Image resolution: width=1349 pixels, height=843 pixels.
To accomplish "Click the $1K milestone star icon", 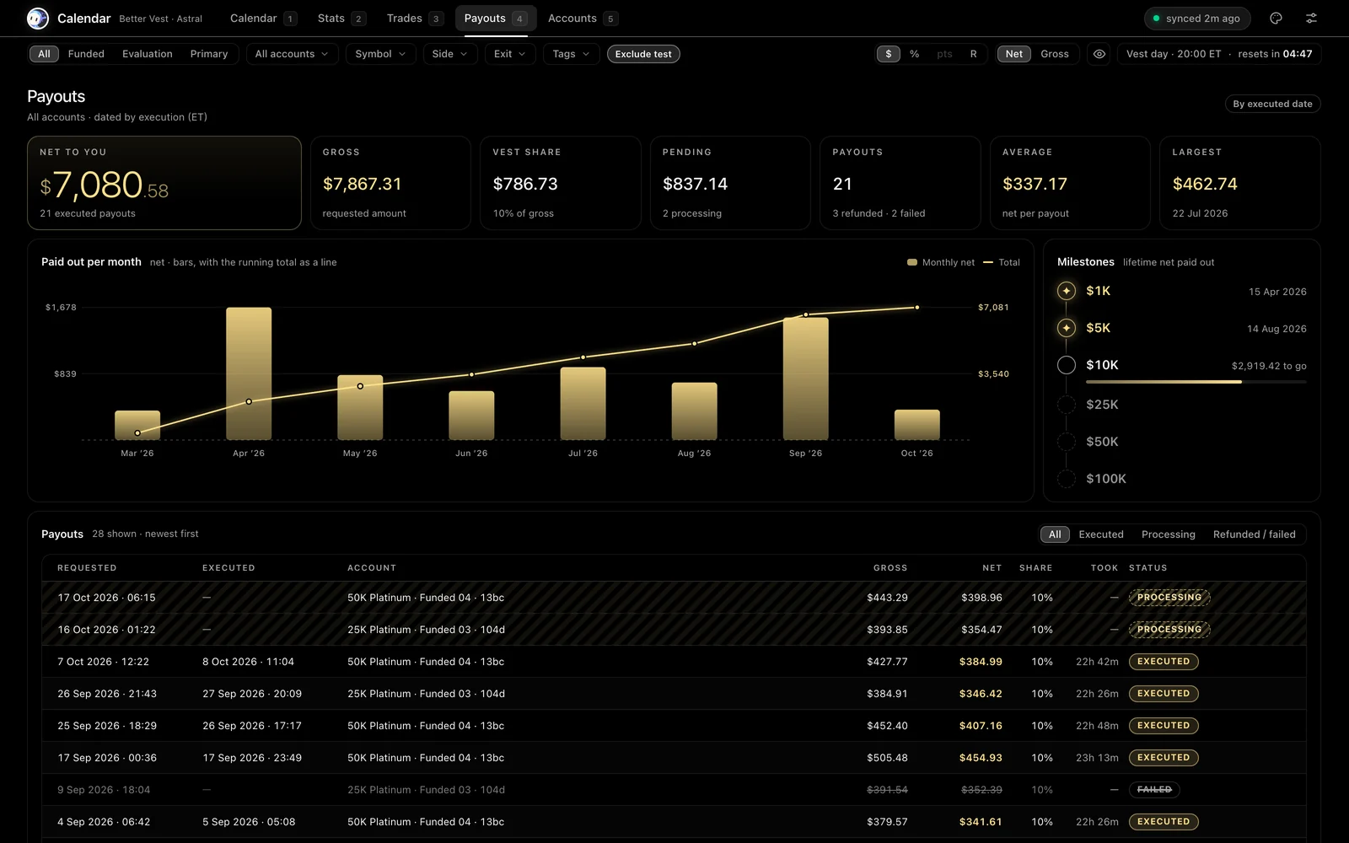I will [1067, 291].
